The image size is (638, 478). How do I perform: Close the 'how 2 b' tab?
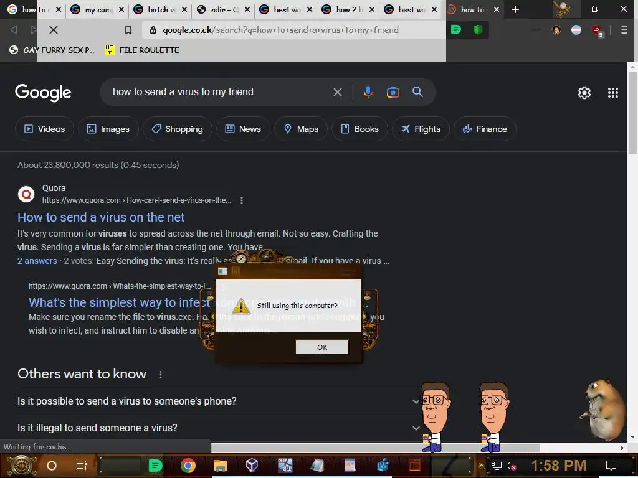[x=371, y=9]
